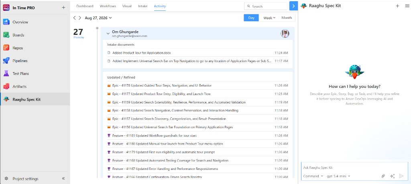This screenshot has width=411, height=184.
Task: Go to next day arrow
Action: [x=80, y=18]
